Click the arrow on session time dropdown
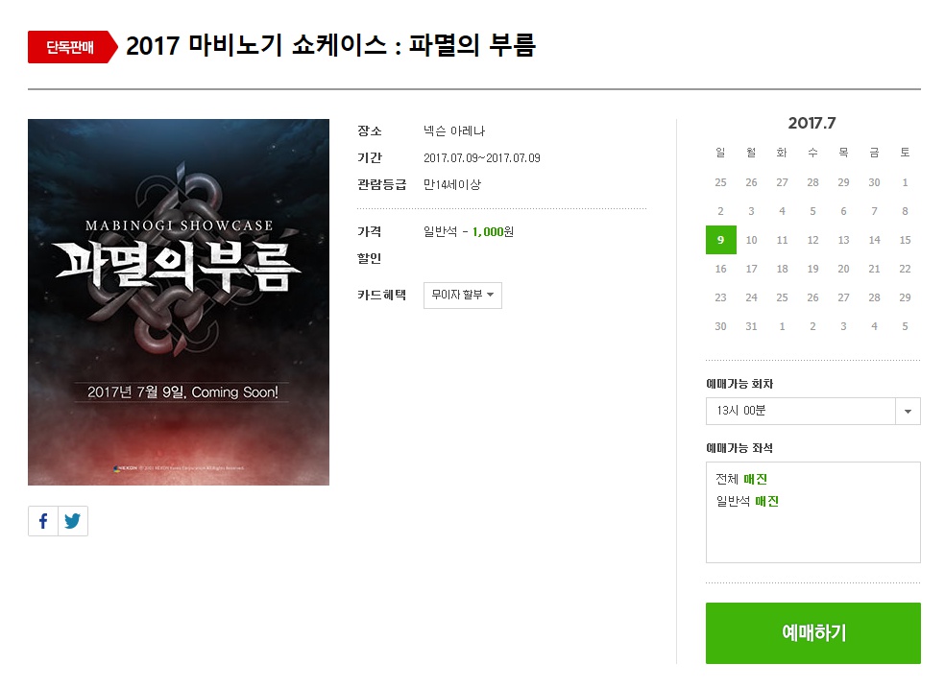 pos(908,412)
